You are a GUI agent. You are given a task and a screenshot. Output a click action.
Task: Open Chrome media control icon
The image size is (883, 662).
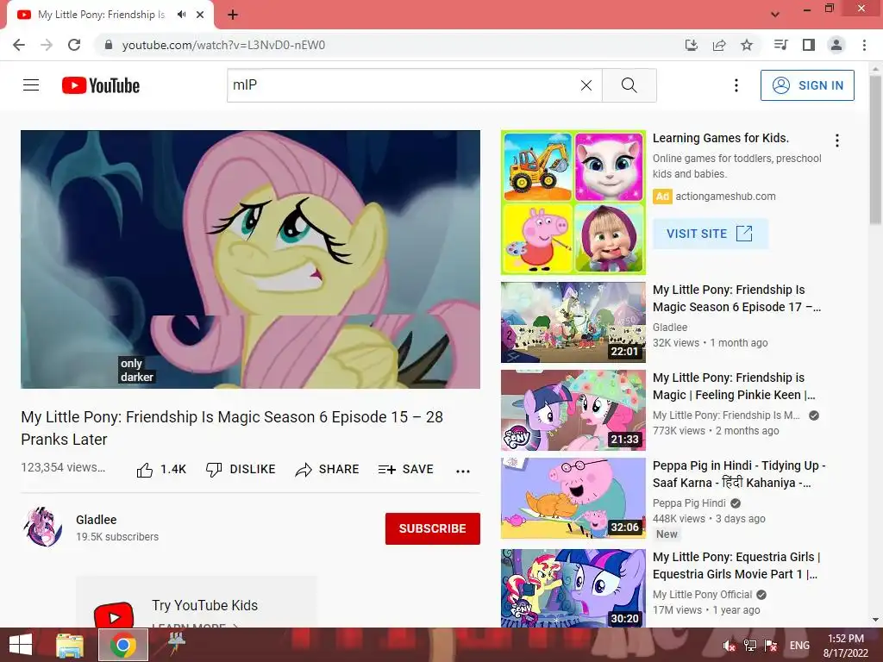[780, 45]
